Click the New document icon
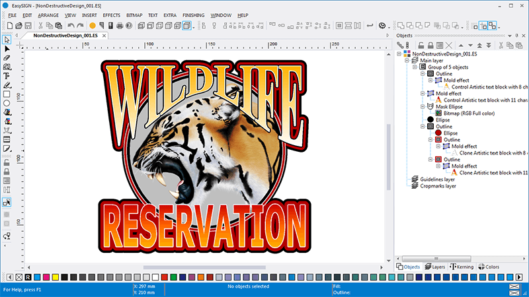The height and width of the screenshot is (297, 529). click(9, 26)
